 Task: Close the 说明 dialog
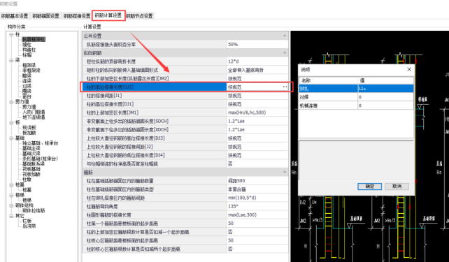(x=409, y=69)
